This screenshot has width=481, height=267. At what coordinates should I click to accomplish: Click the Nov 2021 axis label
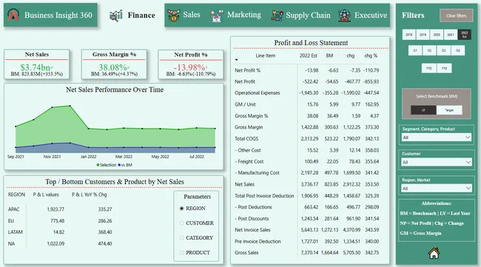[52, 157]
